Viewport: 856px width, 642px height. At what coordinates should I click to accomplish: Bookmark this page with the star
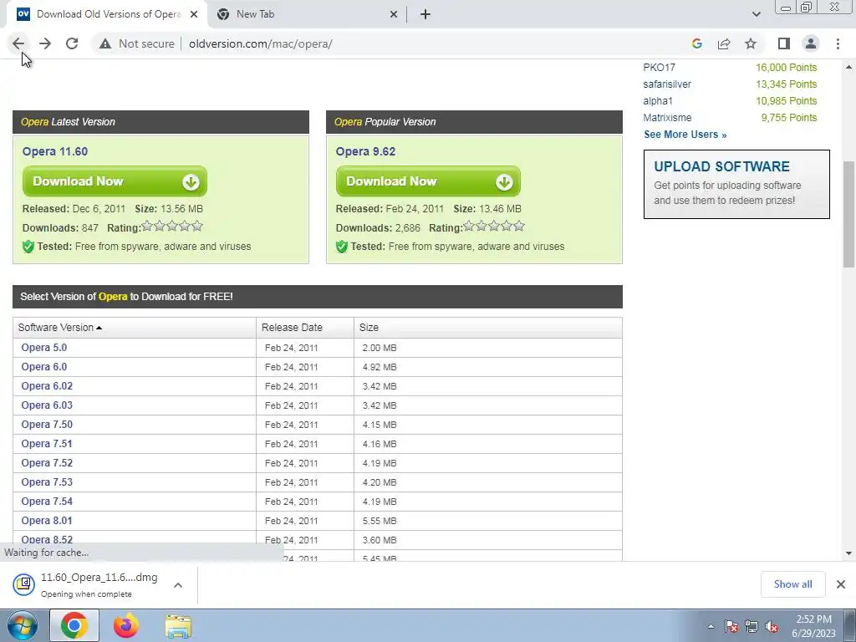tap(751, 43)
